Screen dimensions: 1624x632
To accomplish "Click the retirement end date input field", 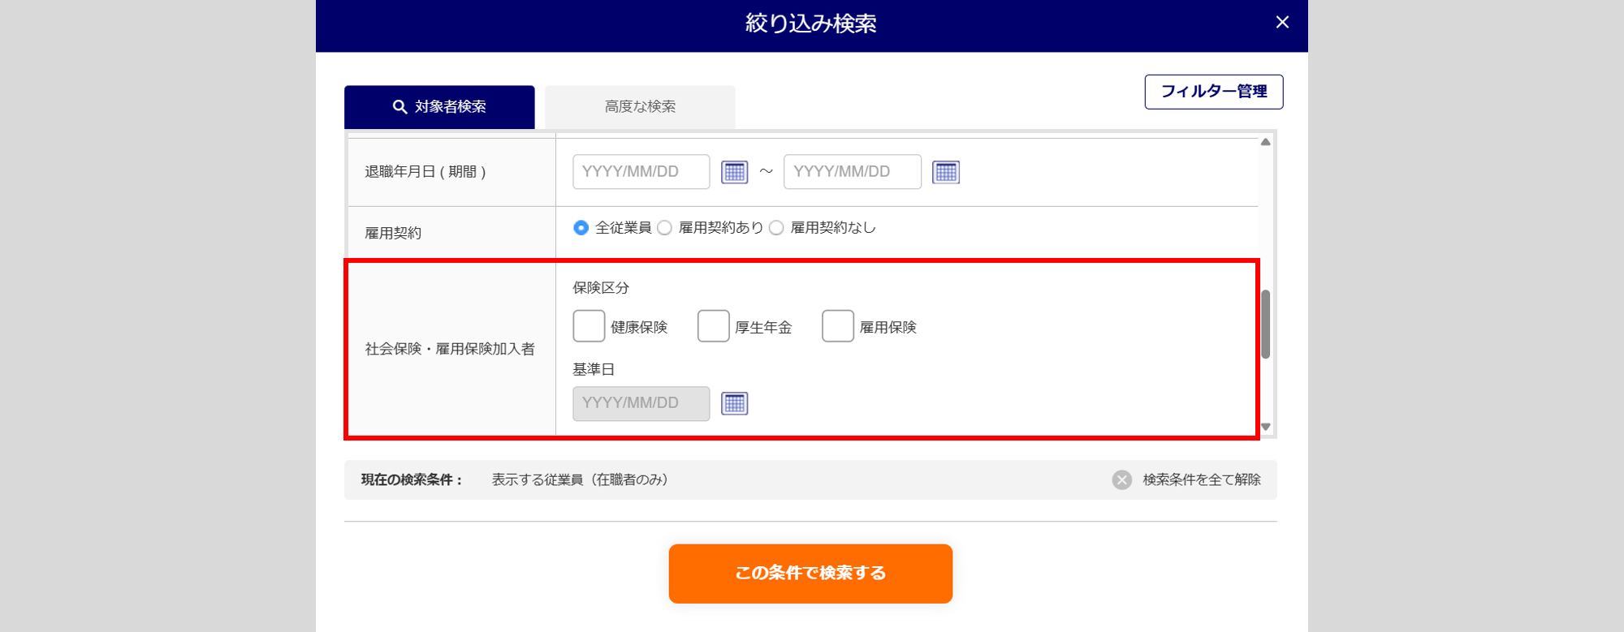I will (x=853, y=172).
